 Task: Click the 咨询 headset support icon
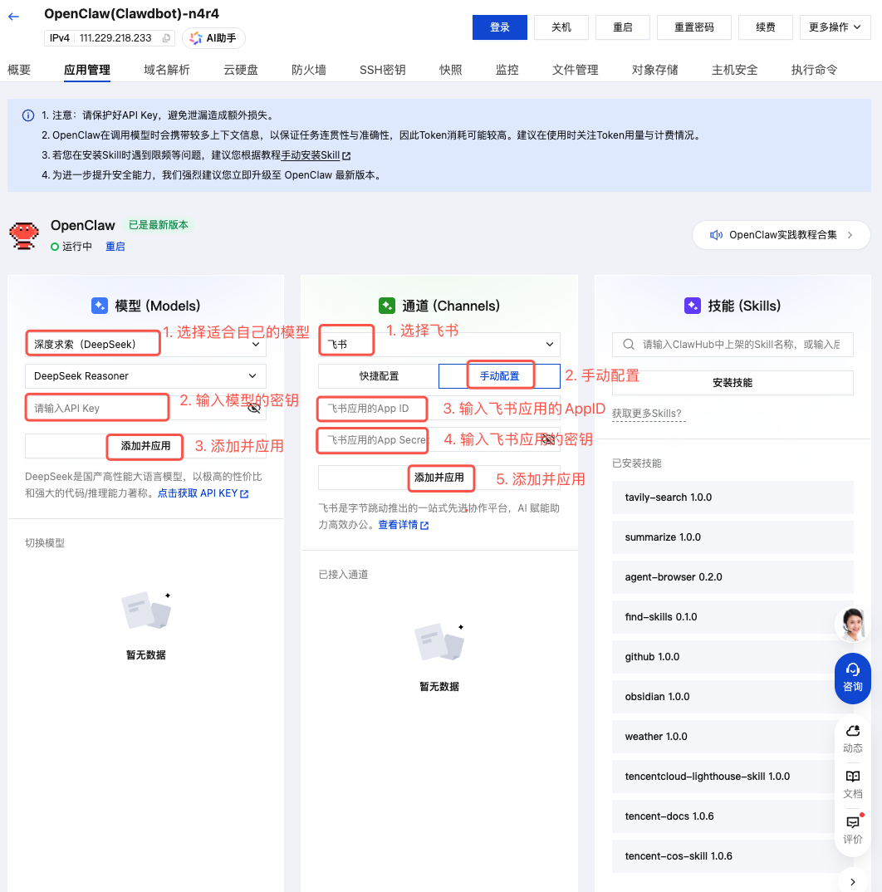coord(852,678)
